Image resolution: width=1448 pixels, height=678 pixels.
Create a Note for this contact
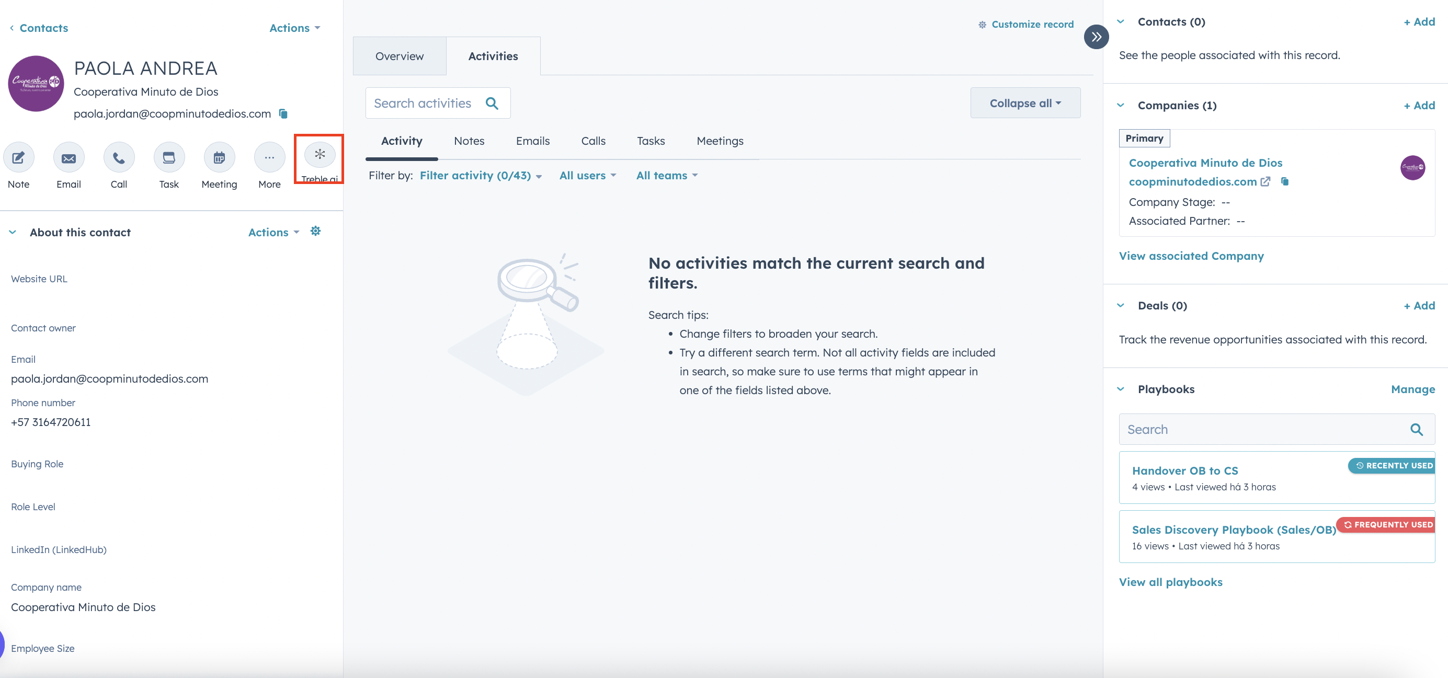(x=18, y=158)
